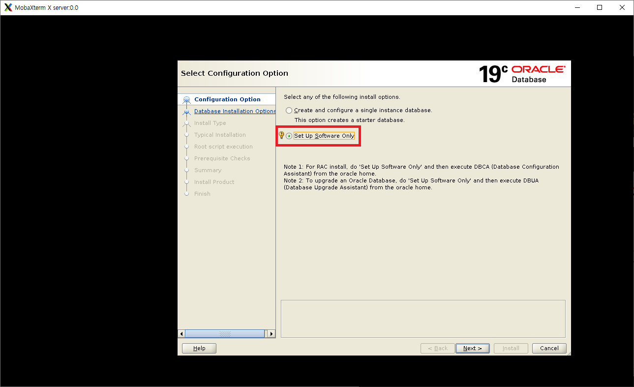Screen dimensions: 634x387
Task: Click sidebar scrollbar right arrow
Action: tap(271, 334)
